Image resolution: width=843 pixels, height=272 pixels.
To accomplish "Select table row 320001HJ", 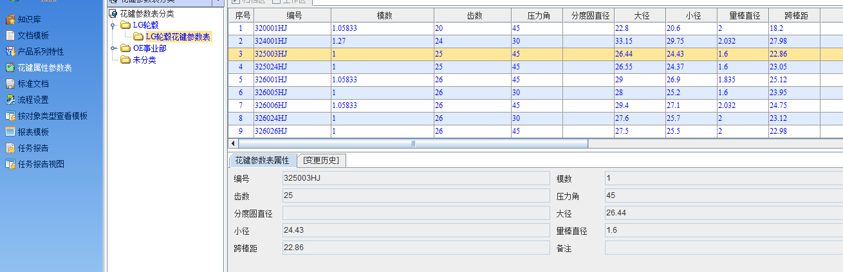I will (535, 28).
